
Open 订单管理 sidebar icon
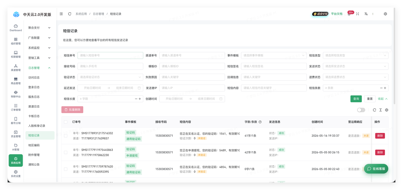click(16, 107)
